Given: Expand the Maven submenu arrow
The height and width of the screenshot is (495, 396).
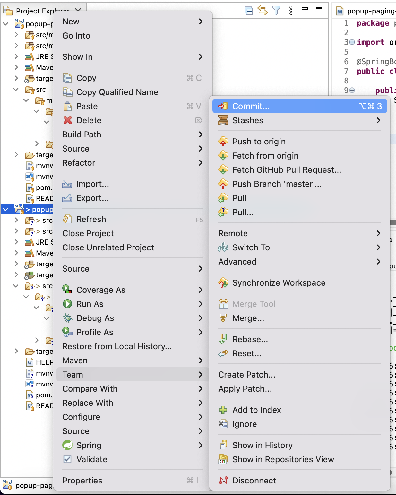Looking at the screenshot, I should point(201,360).
